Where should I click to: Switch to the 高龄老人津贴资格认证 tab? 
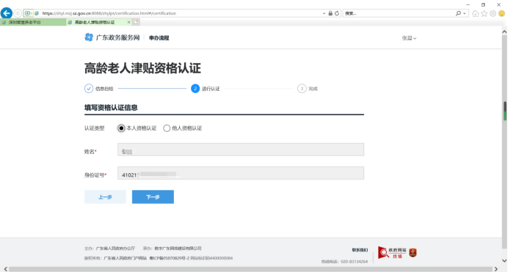(99, 22)
